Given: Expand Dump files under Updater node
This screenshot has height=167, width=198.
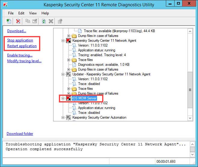Looking at the screenshot, I should (69, 93).
